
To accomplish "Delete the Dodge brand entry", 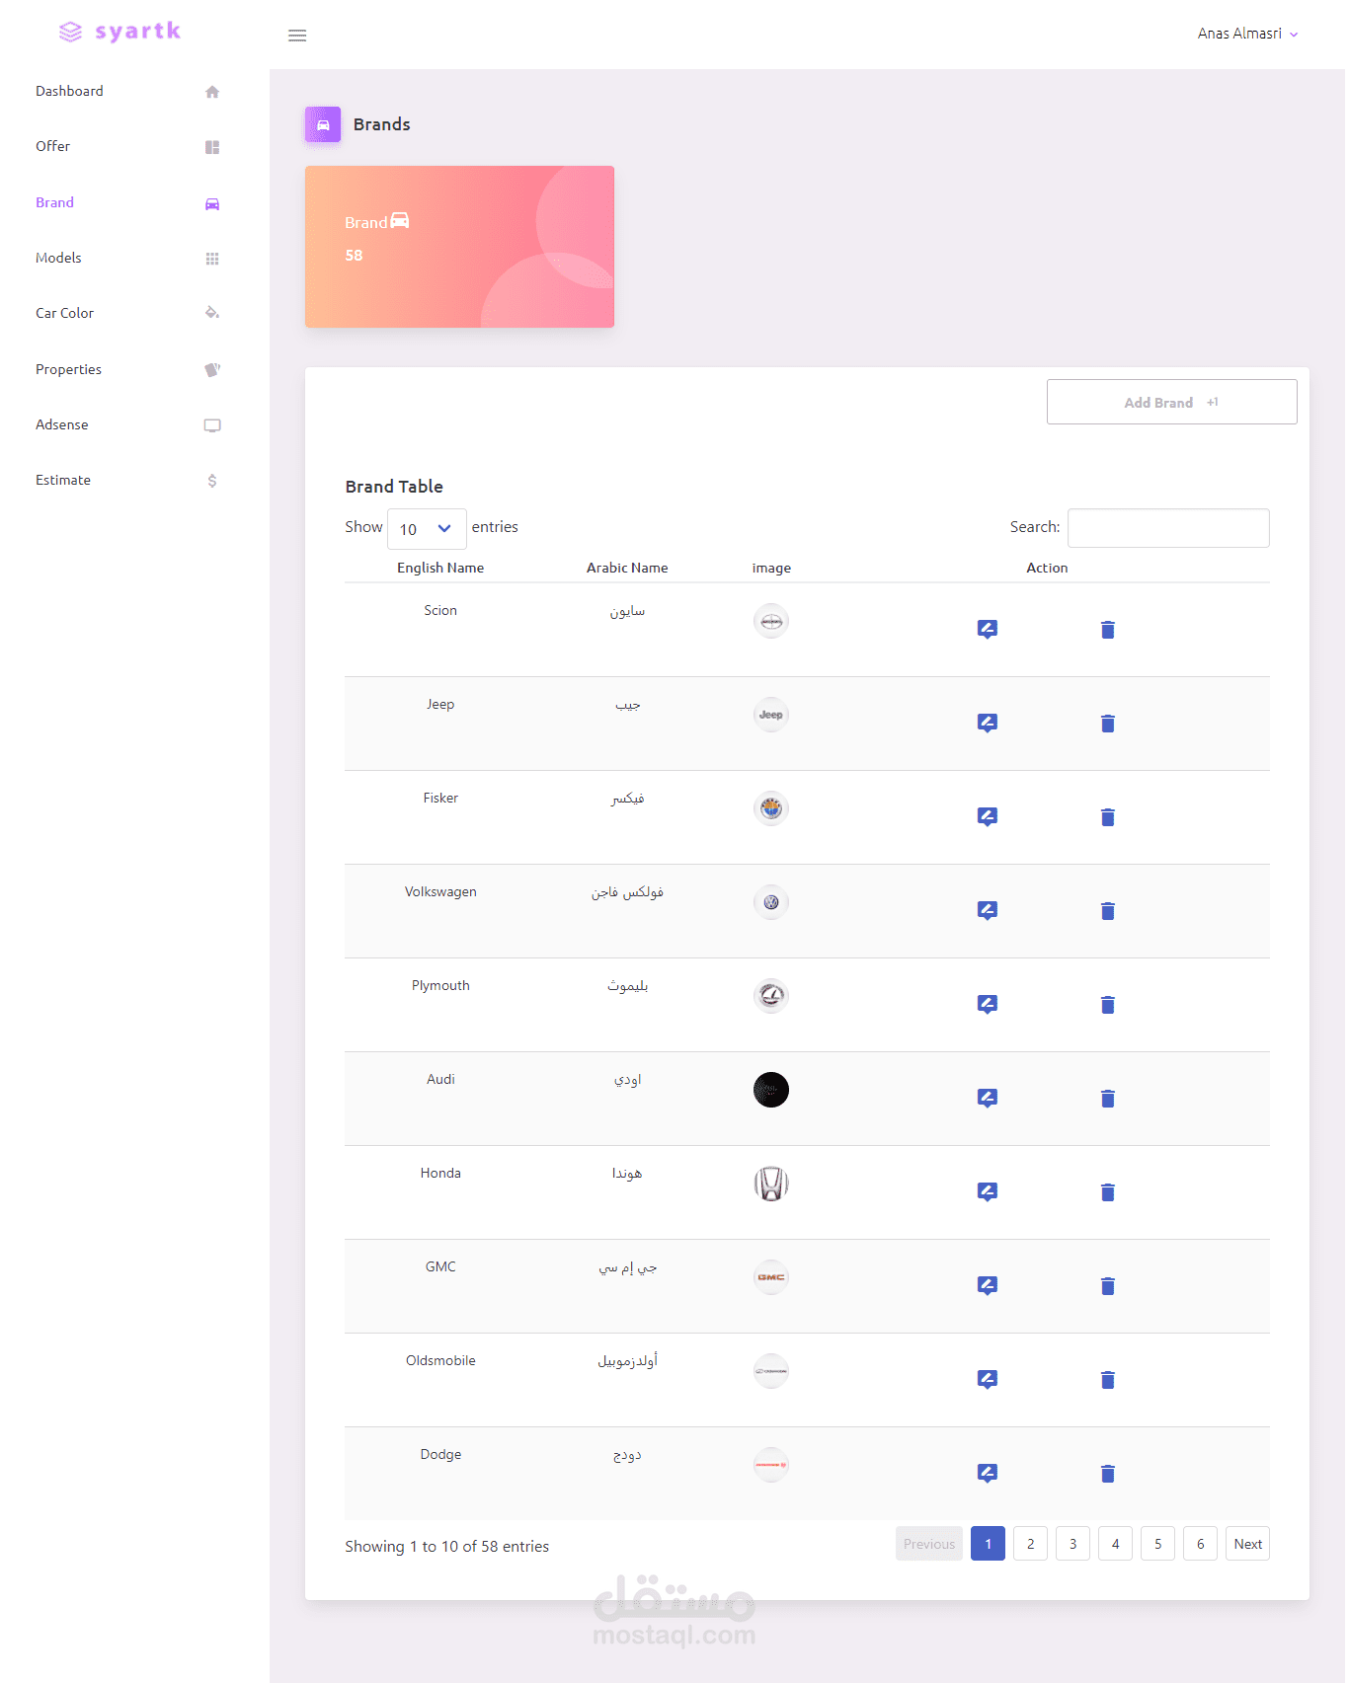I will pyautogui.click(x=1108, y=1474).
